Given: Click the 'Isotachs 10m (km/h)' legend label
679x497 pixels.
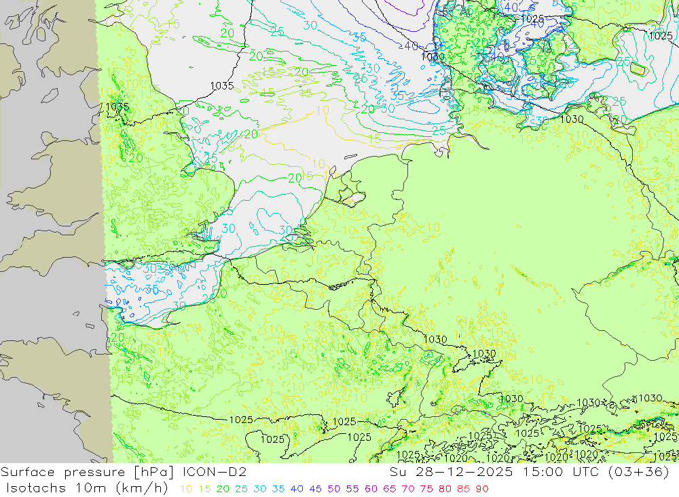Looking at the screenshot, I should click(x=87, y=488).
